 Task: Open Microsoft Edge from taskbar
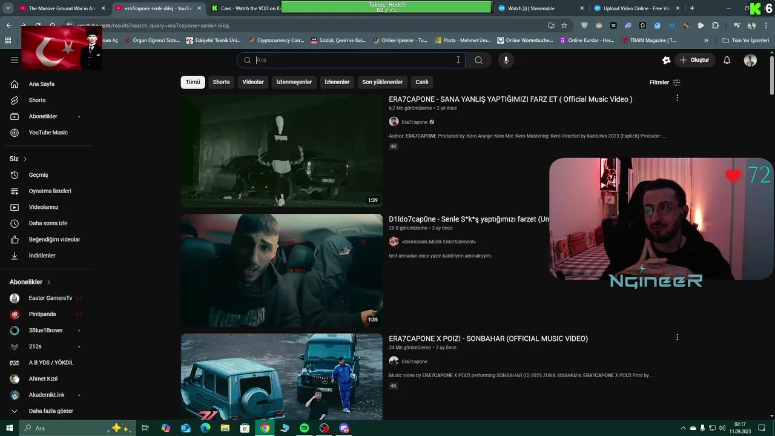point(205,428)
